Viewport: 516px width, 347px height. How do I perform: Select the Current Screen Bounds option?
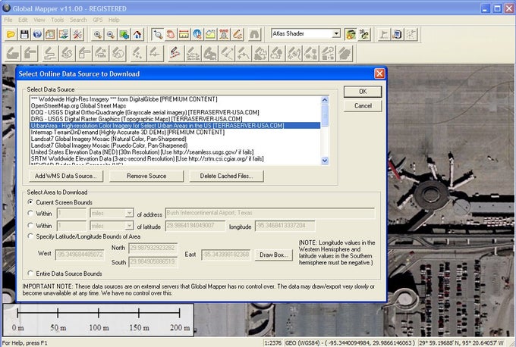[x=31, y=202]
